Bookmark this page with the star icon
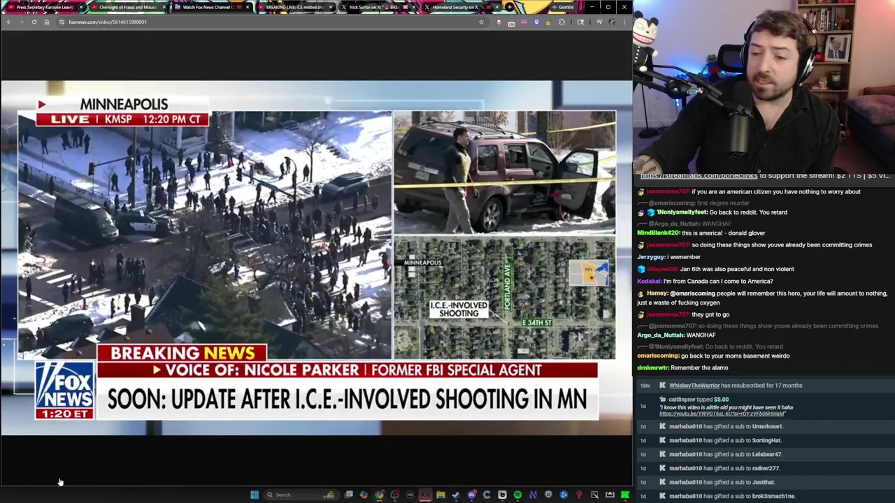 [x=481, y=22]
